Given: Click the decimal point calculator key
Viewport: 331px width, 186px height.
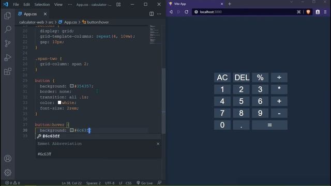Looking at the screenshot, I should coord(241,125).
